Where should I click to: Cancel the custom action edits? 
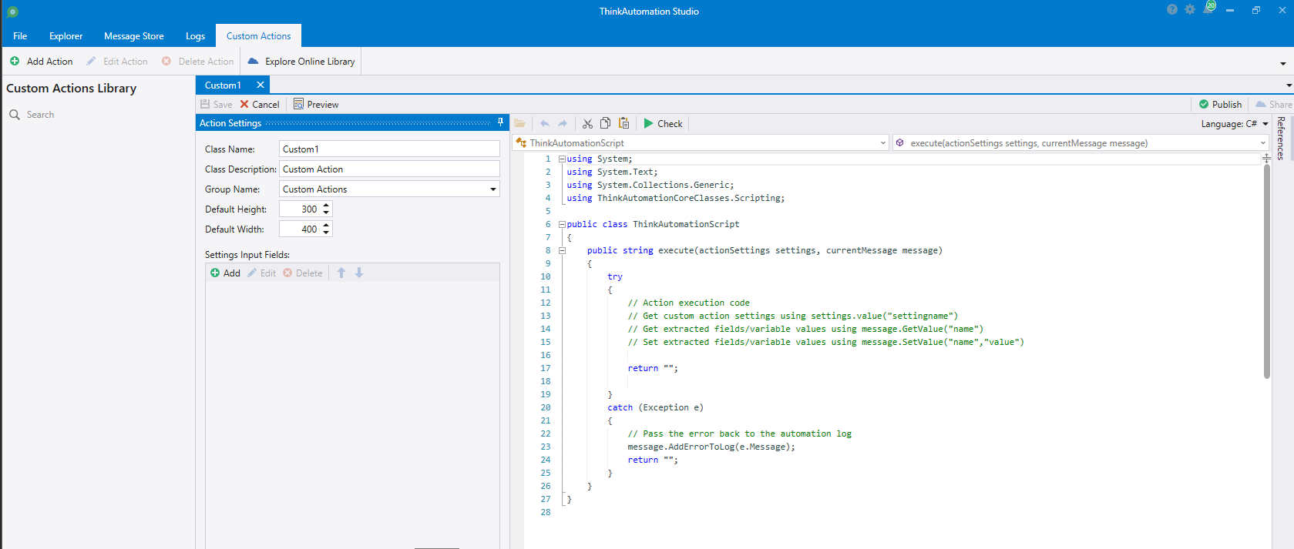pyautogui.click(x=260, y=104)
